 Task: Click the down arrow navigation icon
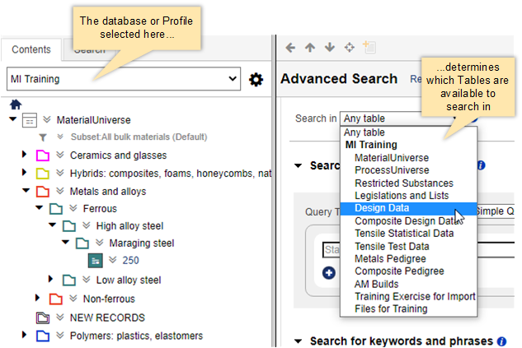(x=330, y=48)
